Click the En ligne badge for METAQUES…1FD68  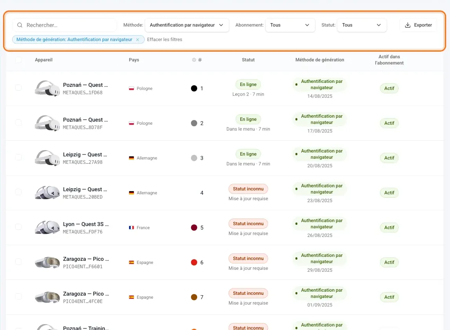248,84
